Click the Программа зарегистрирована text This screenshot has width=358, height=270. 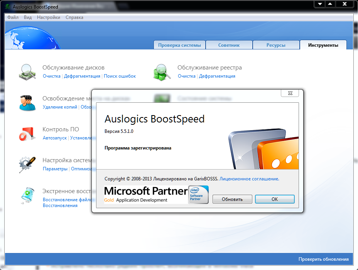(138, 148)
